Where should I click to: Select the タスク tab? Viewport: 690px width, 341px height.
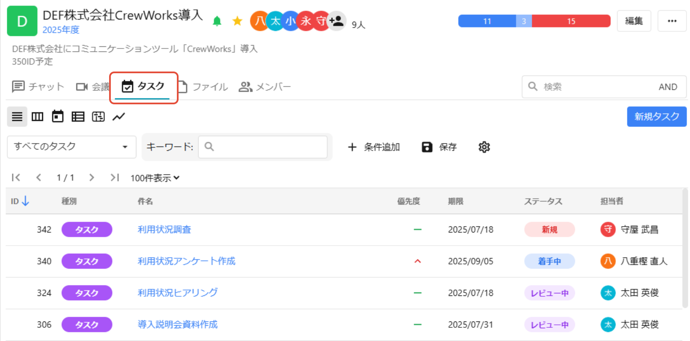pos(143,86)
